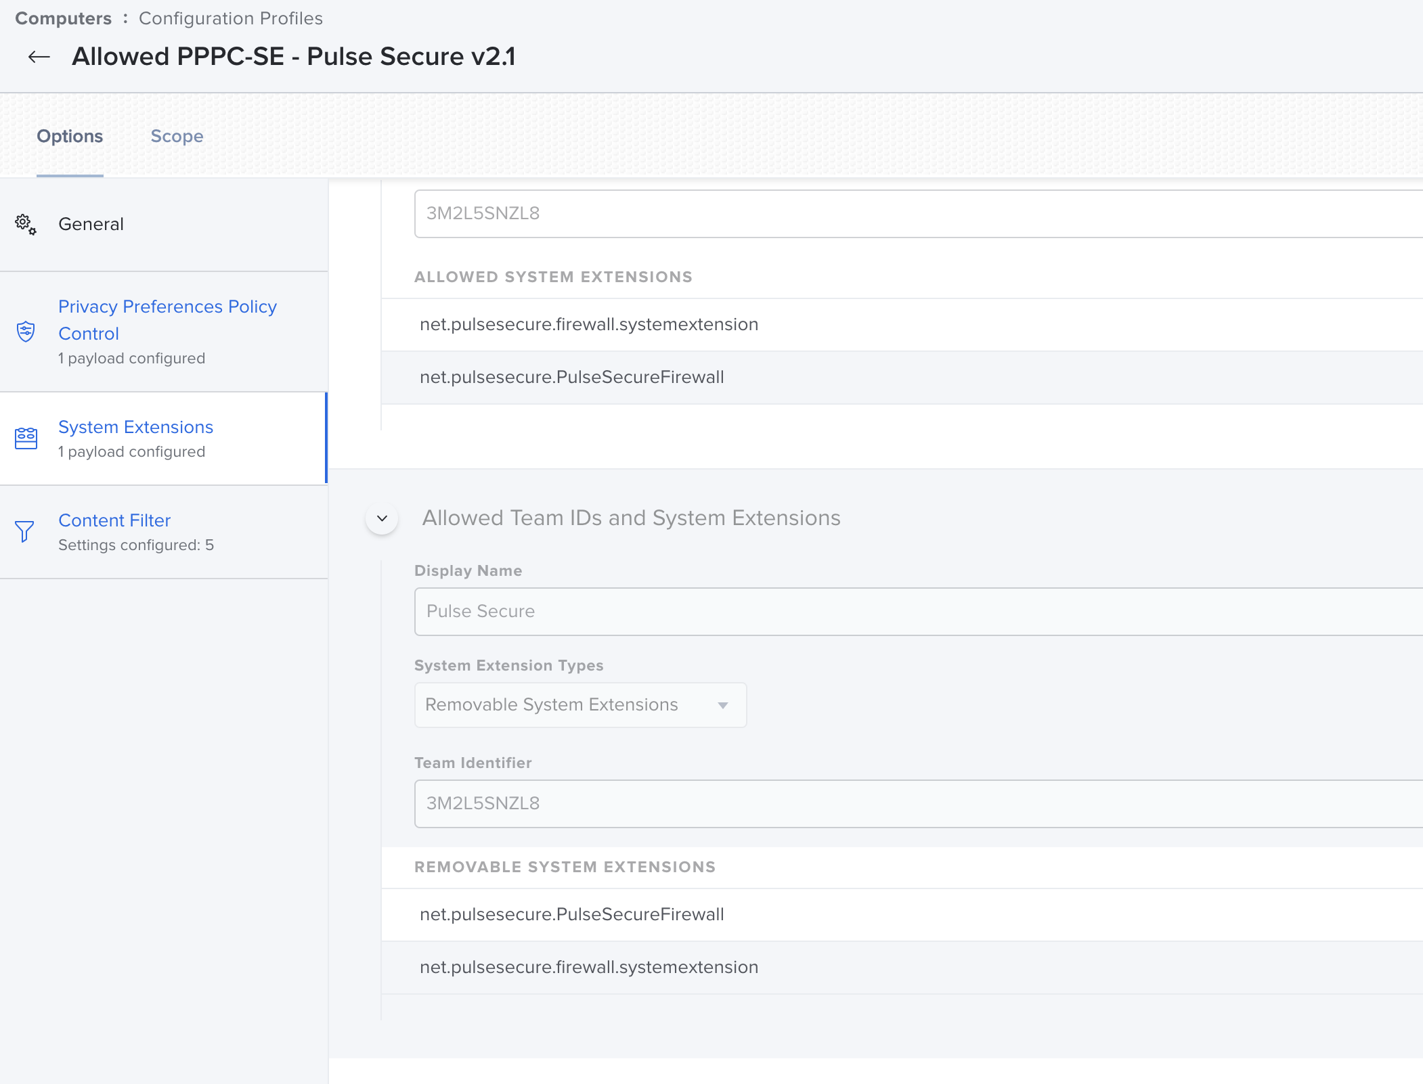Switch to the Scope tab
The image size is (1423, 1084).
click(x=177, y=136)
